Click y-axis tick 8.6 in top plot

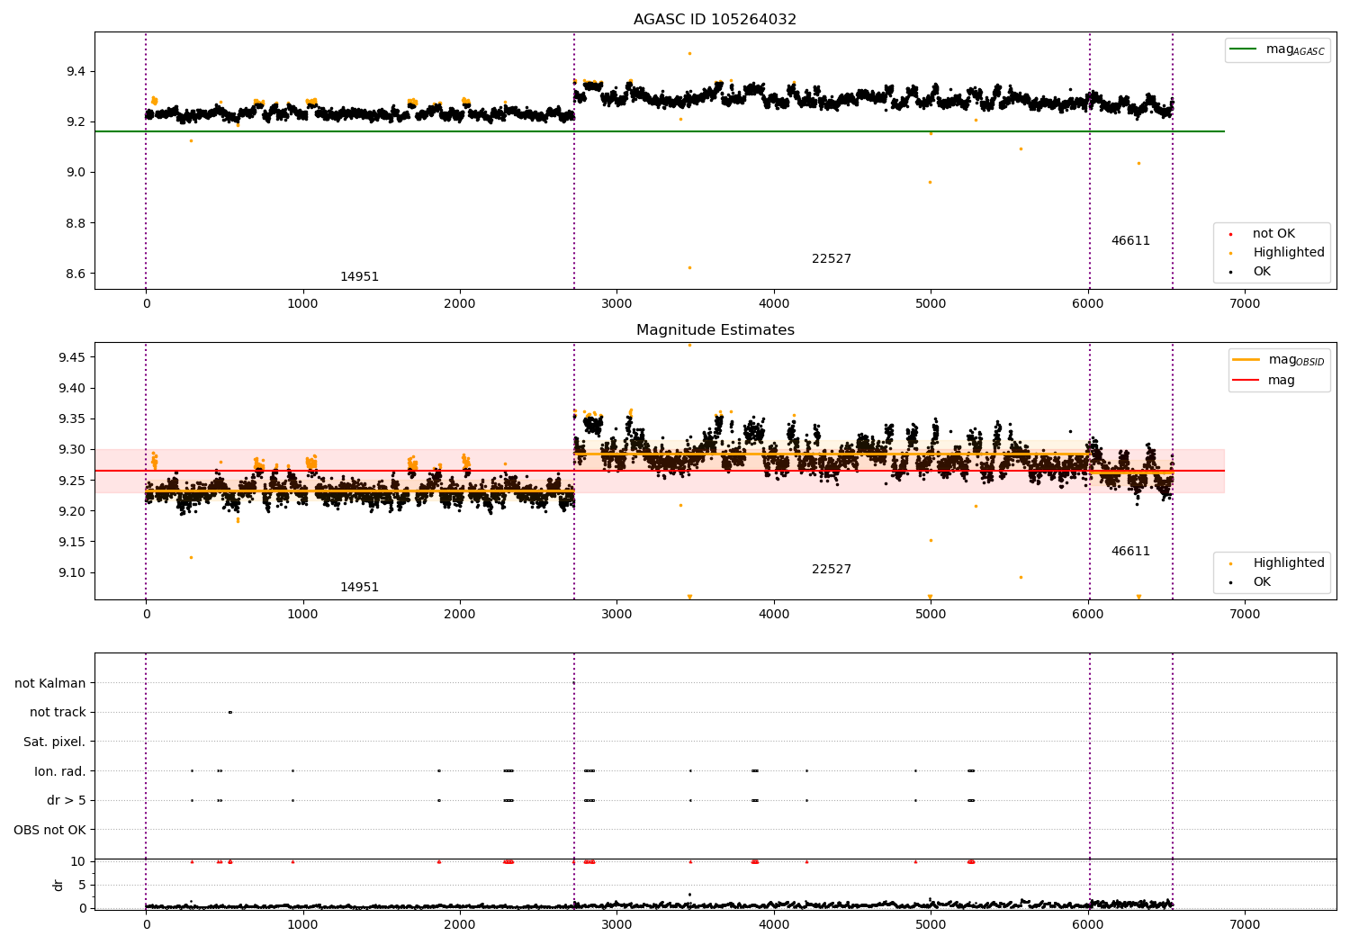(x=75, y=274)
